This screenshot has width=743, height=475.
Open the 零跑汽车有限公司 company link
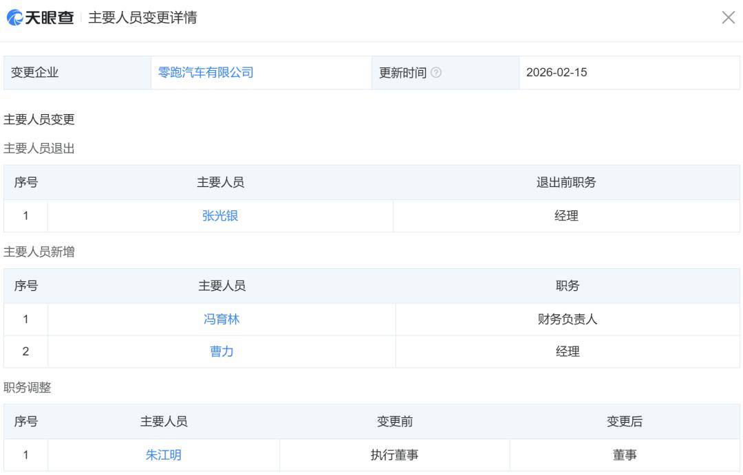(x=206, y=72)
